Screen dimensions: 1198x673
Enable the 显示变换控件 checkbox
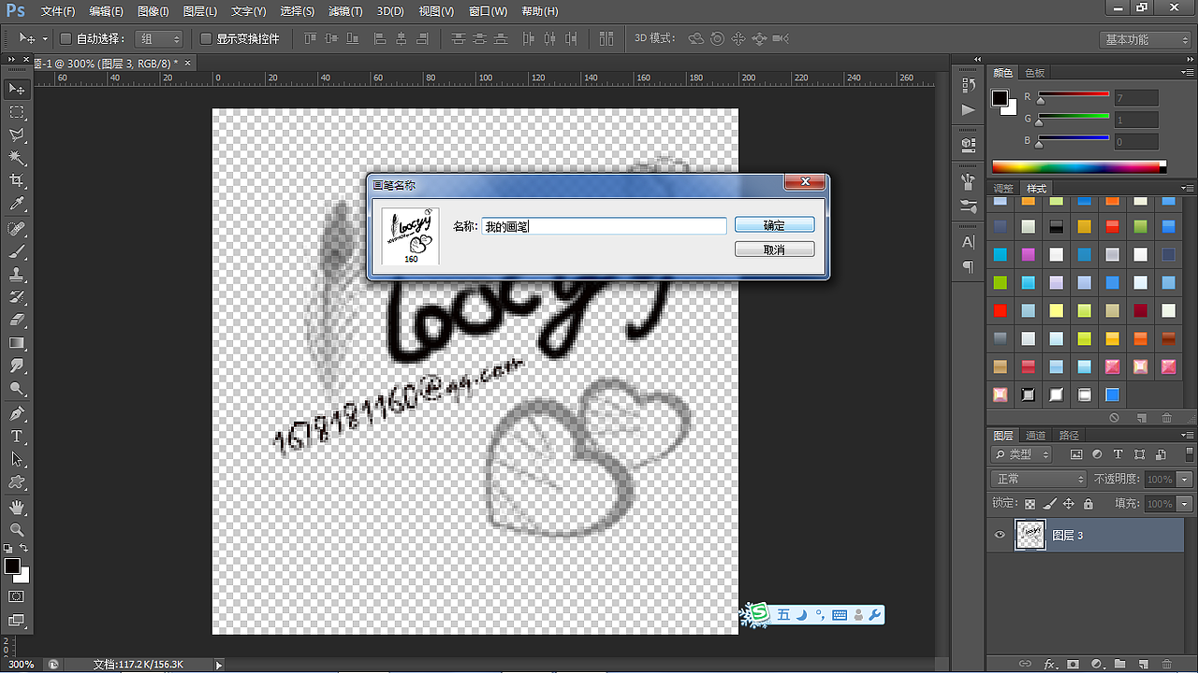[207, 39]
